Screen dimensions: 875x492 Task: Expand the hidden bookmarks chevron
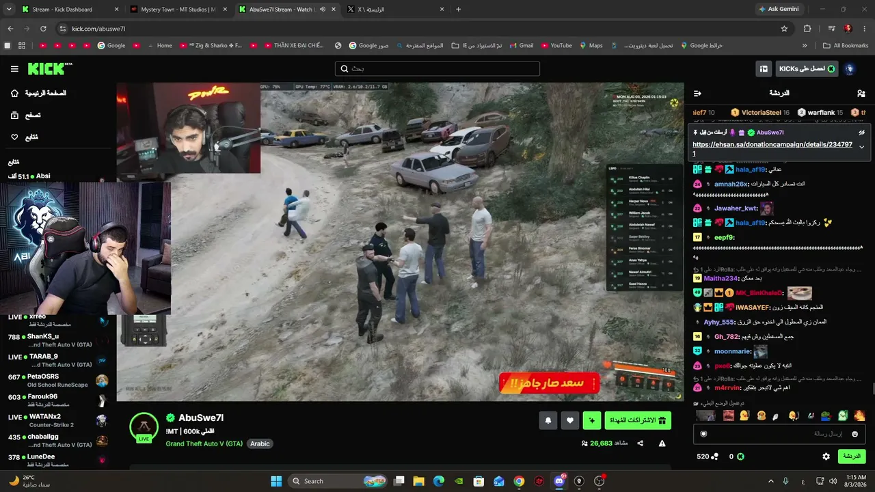pos(805,46)
